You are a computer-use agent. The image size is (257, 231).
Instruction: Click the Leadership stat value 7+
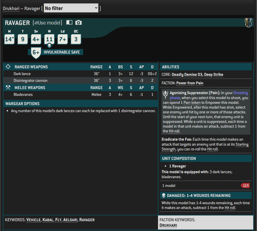(x=63, y=39)
